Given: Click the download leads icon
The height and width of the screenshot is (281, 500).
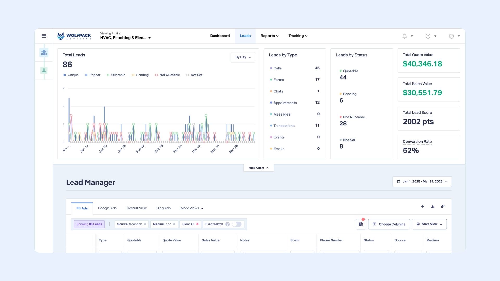Looking at the screenshot, I should pyautogui.click(x=433, y=206).
